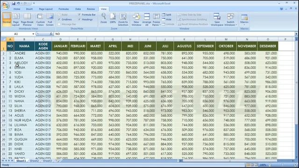Open Freeze Panes dropdown
Viewport: 299px width, 168px height.
[x=157, y=19]
